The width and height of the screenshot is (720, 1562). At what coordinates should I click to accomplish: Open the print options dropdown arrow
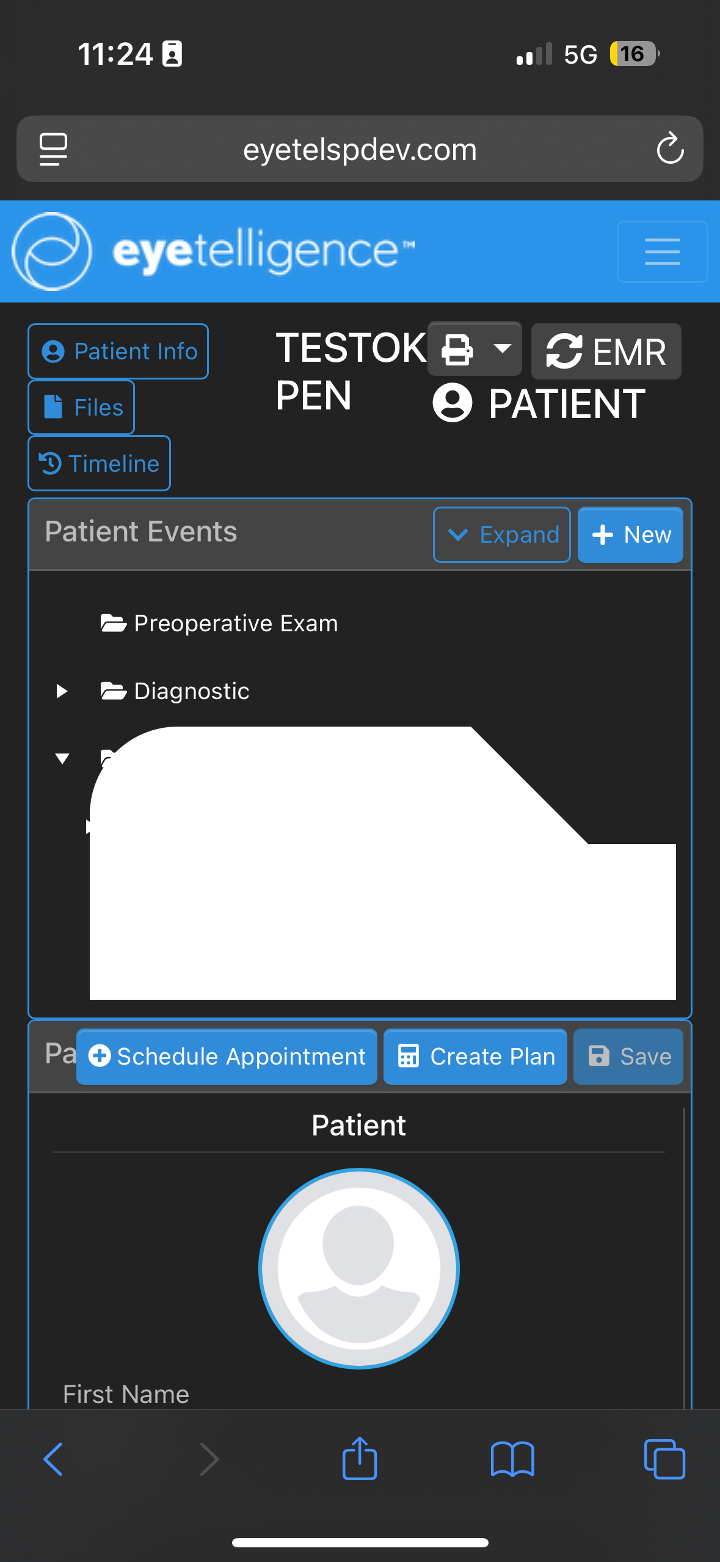tap(503, 349)
